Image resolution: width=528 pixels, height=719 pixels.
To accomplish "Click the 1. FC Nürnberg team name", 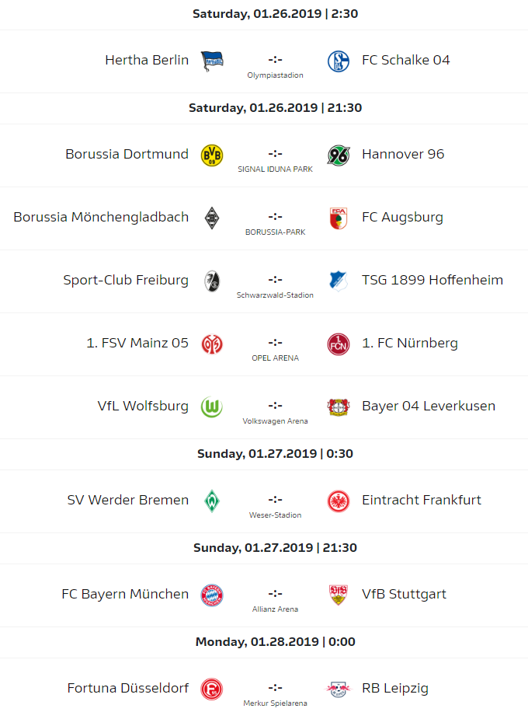I will (410, 343).
